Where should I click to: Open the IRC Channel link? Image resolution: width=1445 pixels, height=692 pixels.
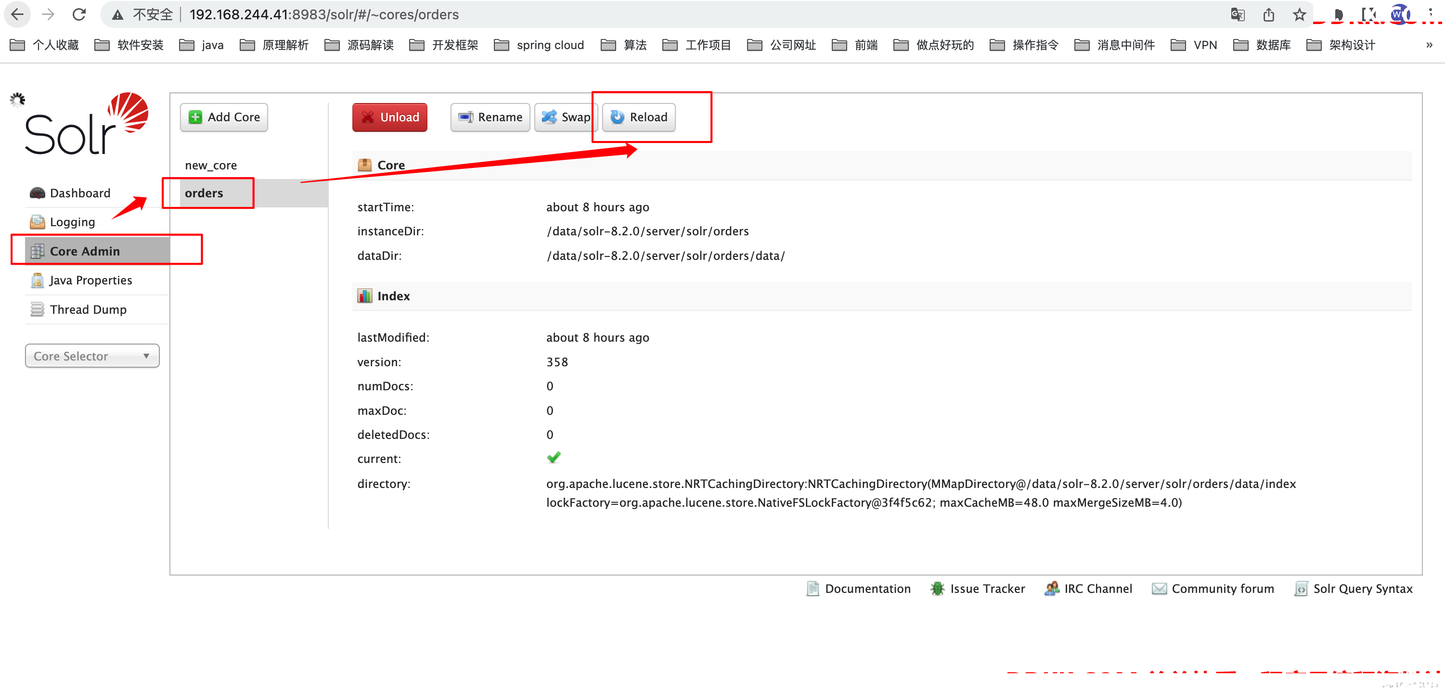(x=1088, y=589)
